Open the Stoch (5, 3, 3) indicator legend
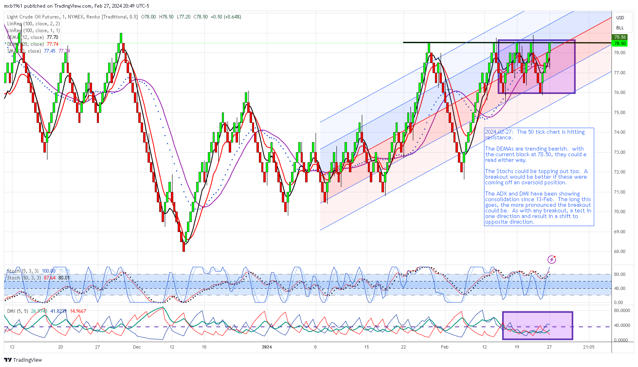638x367 pixels. 23,271
